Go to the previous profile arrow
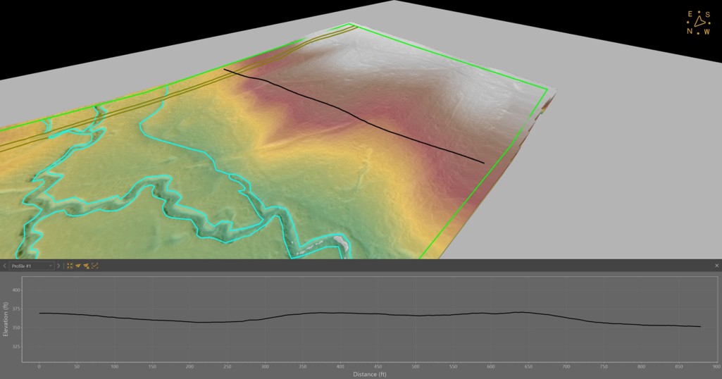Image resolution: width=722 pixels, height=379 pixels. (5, 266)
